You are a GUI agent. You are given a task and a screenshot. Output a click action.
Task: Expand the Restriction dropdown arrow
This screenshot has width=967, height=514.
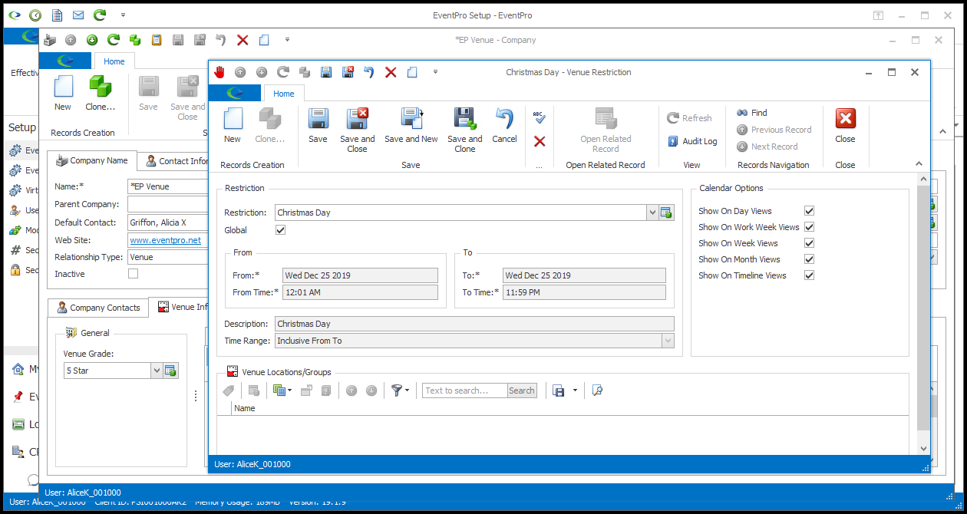point(652,213)
